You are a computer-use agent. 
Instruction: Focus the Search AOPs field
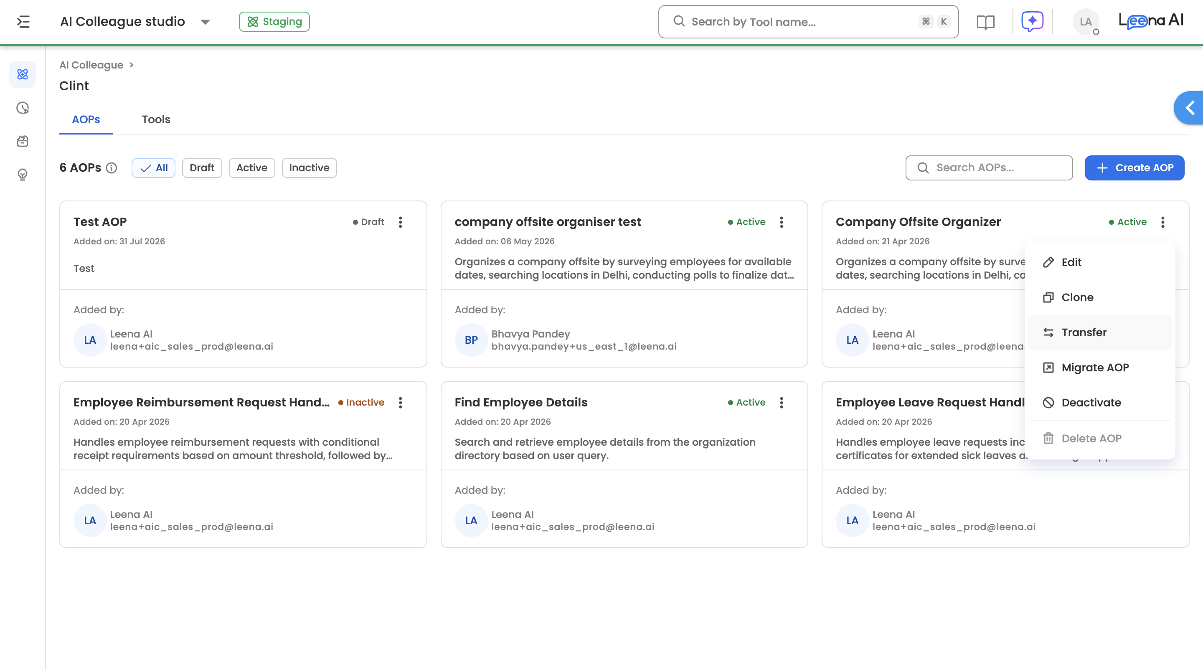[x=989, y=167]
